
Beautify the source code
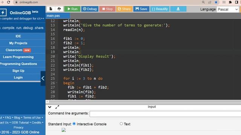coord(160,9)
